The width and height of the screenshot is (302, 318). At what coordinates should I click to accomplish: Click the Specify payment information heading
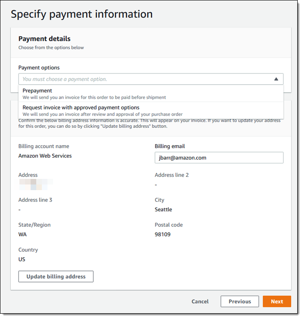tap(82, 14)
